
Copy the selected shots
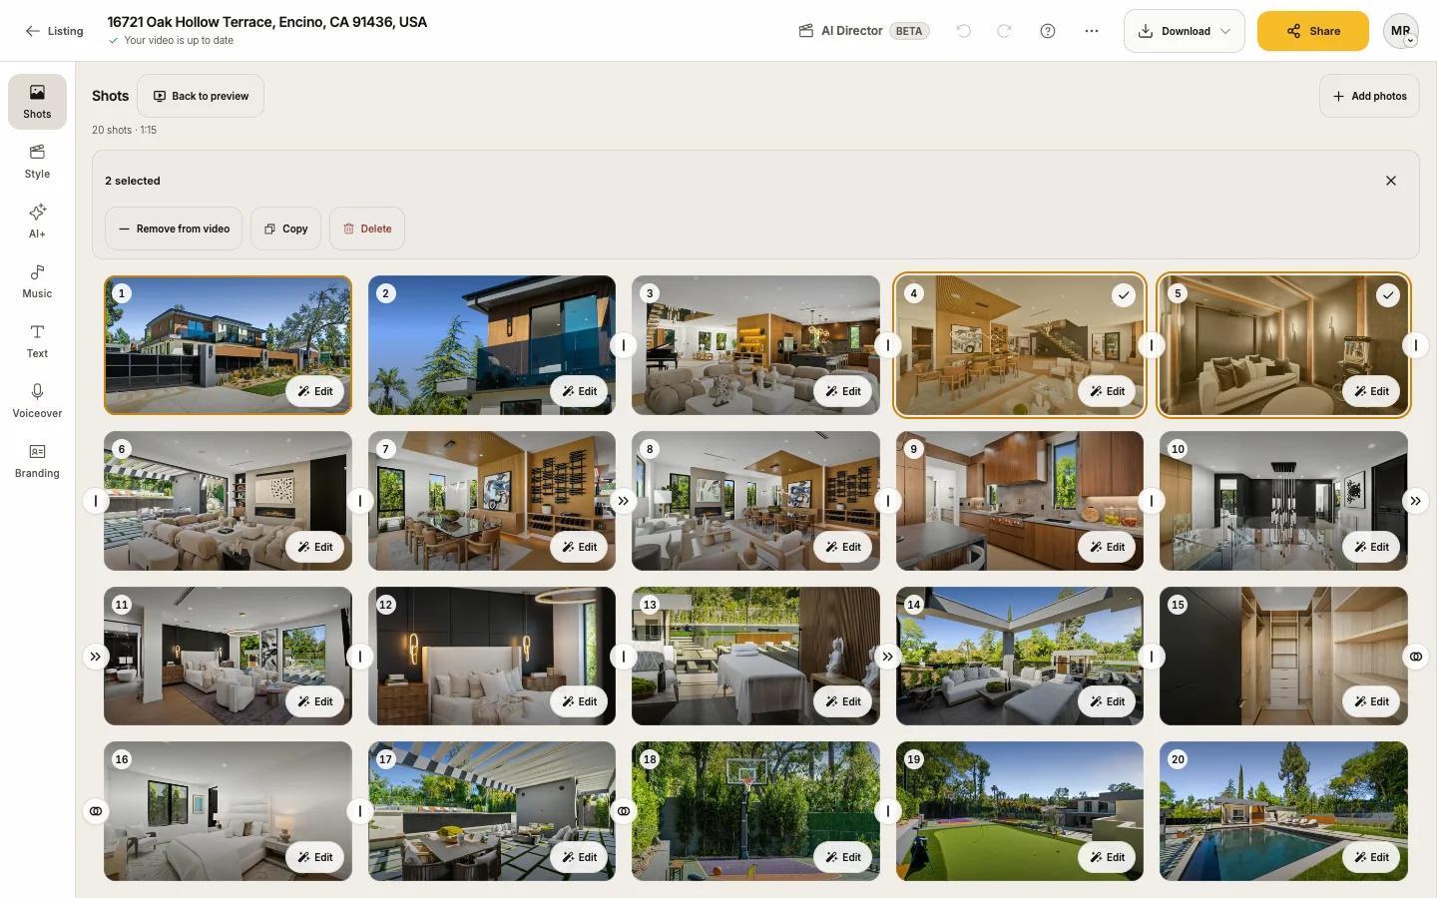pos(285,228)
